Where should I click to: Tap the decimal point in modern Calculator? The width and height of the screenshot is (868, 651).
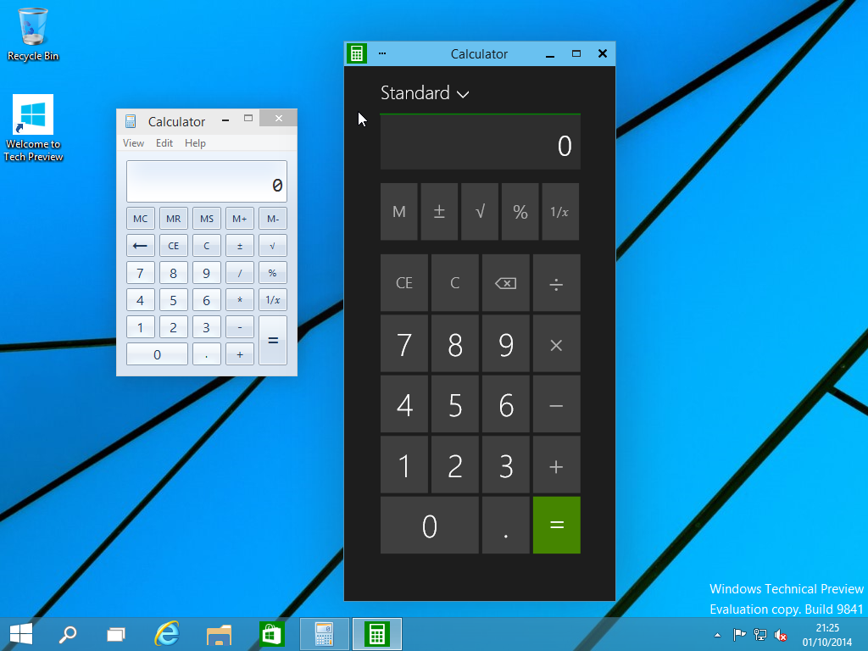pos(506,525)
